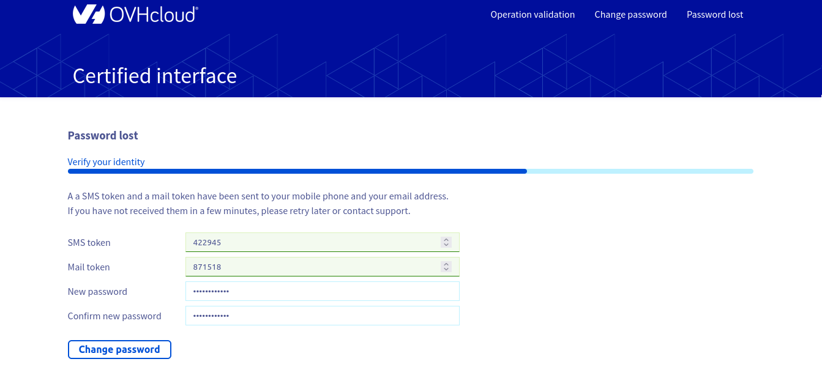The image size is (822, 367).
Task: Go to Change password in top navigation
Action: (630, 15)
